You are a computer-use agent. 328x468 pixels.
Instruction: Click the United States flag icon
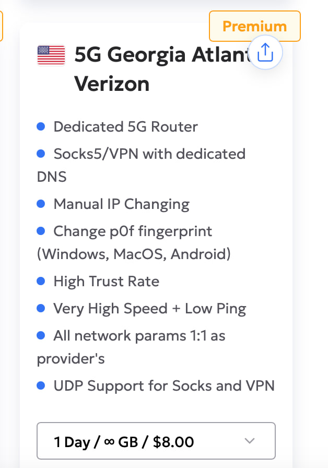tap(51, 55)
